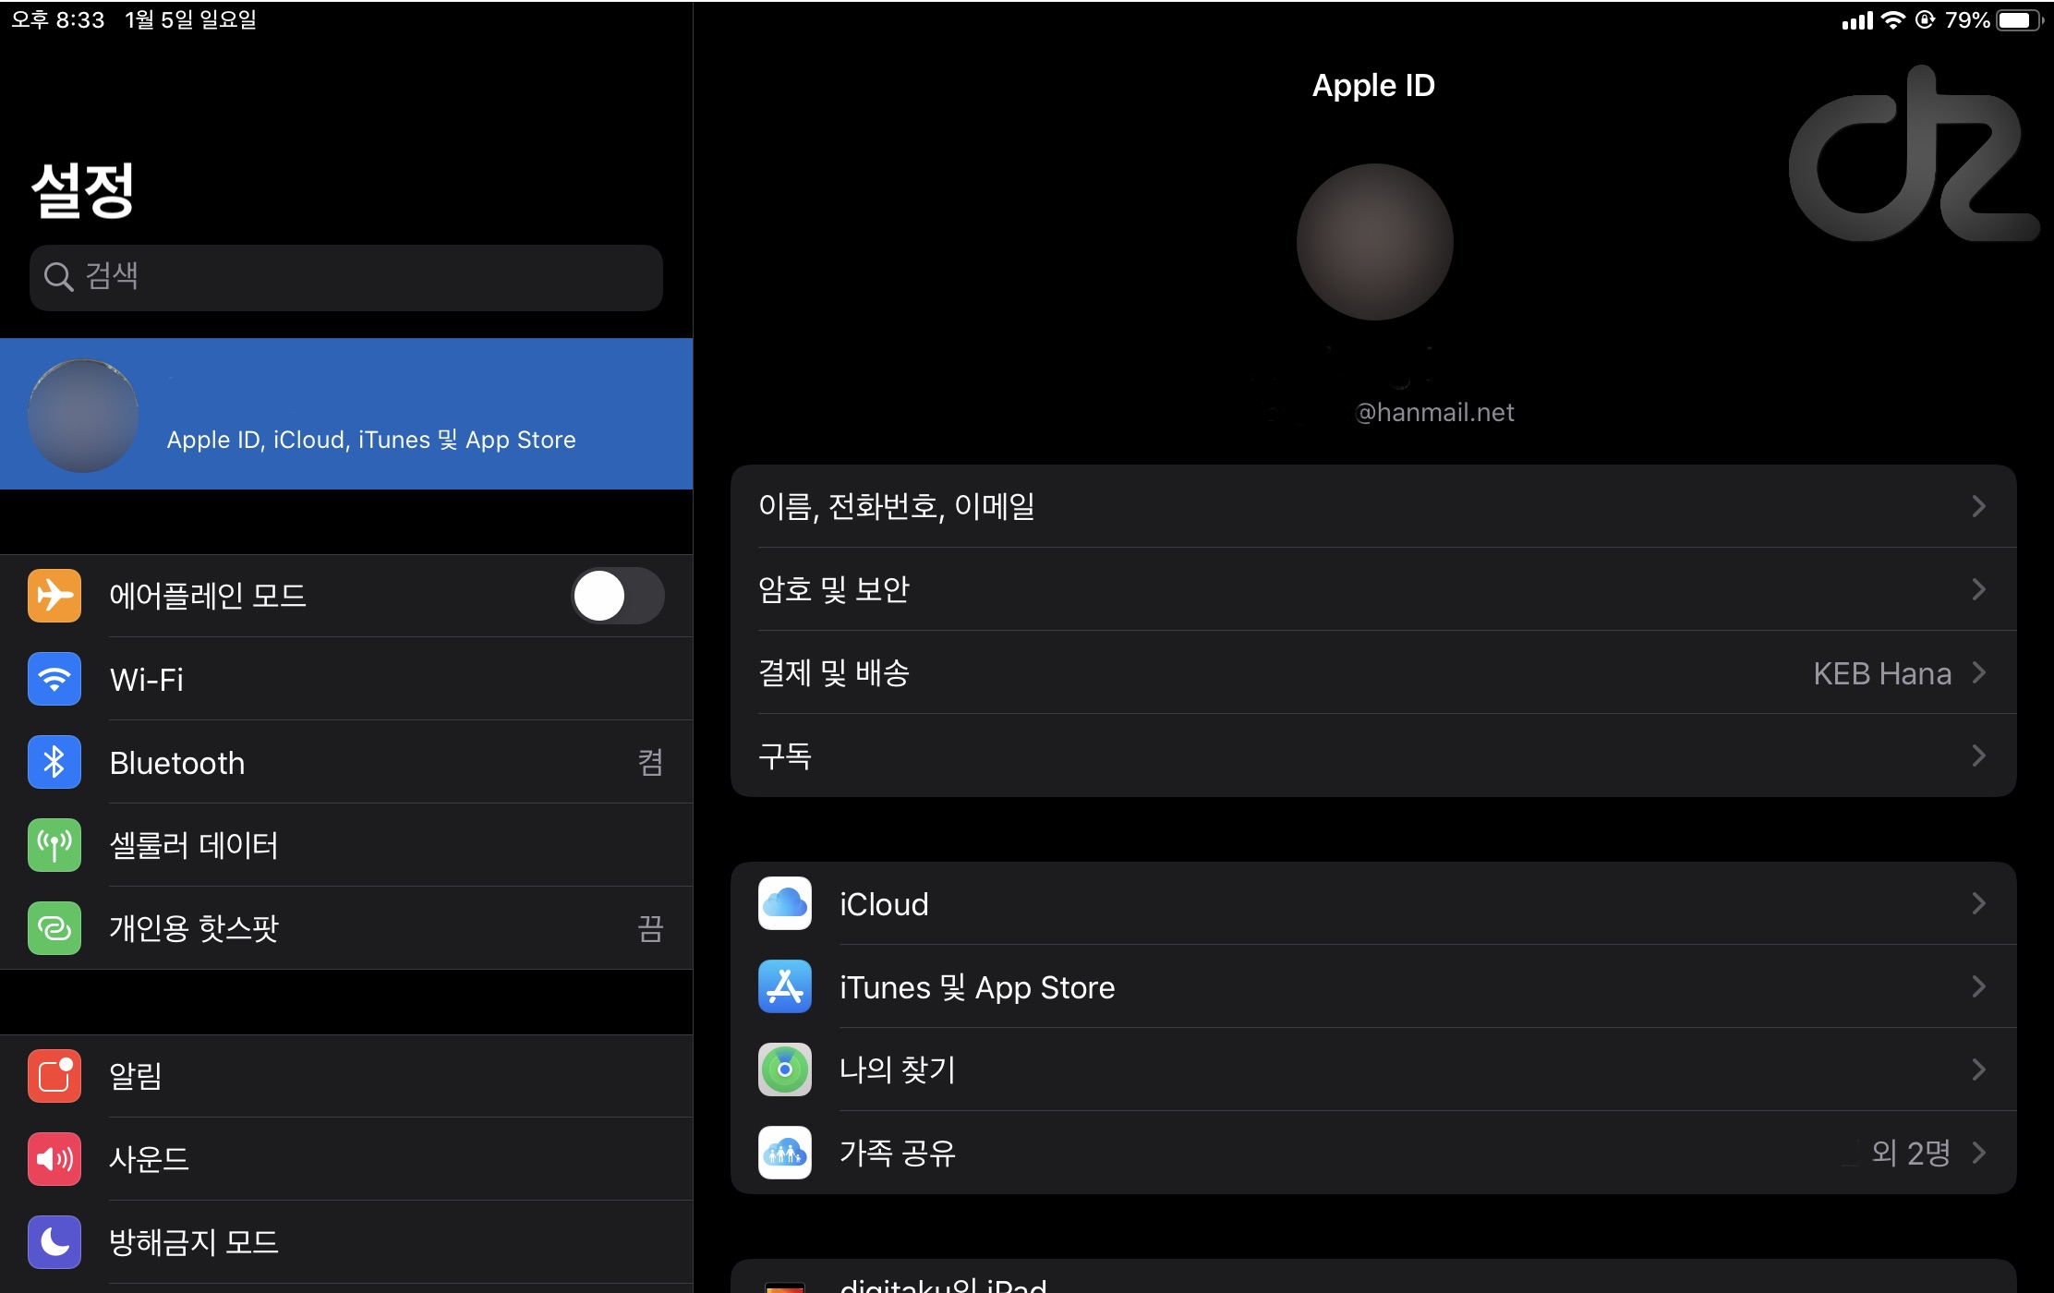This screenshot has width=2054, height=1293.
Task: Tap the cellular signal bars in status bar
Action: (x=1857, y=20)
